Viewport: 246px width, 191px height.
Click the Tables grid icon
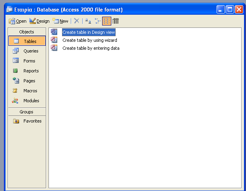click(x=16, y=41)
